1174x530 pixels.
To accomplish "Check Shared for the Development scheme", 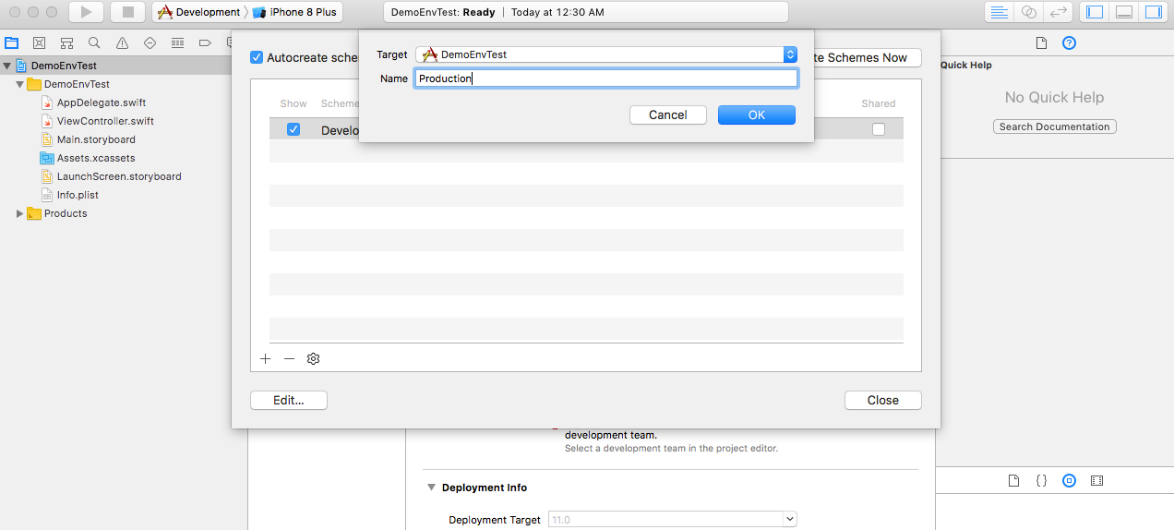I will pos(879,129).
